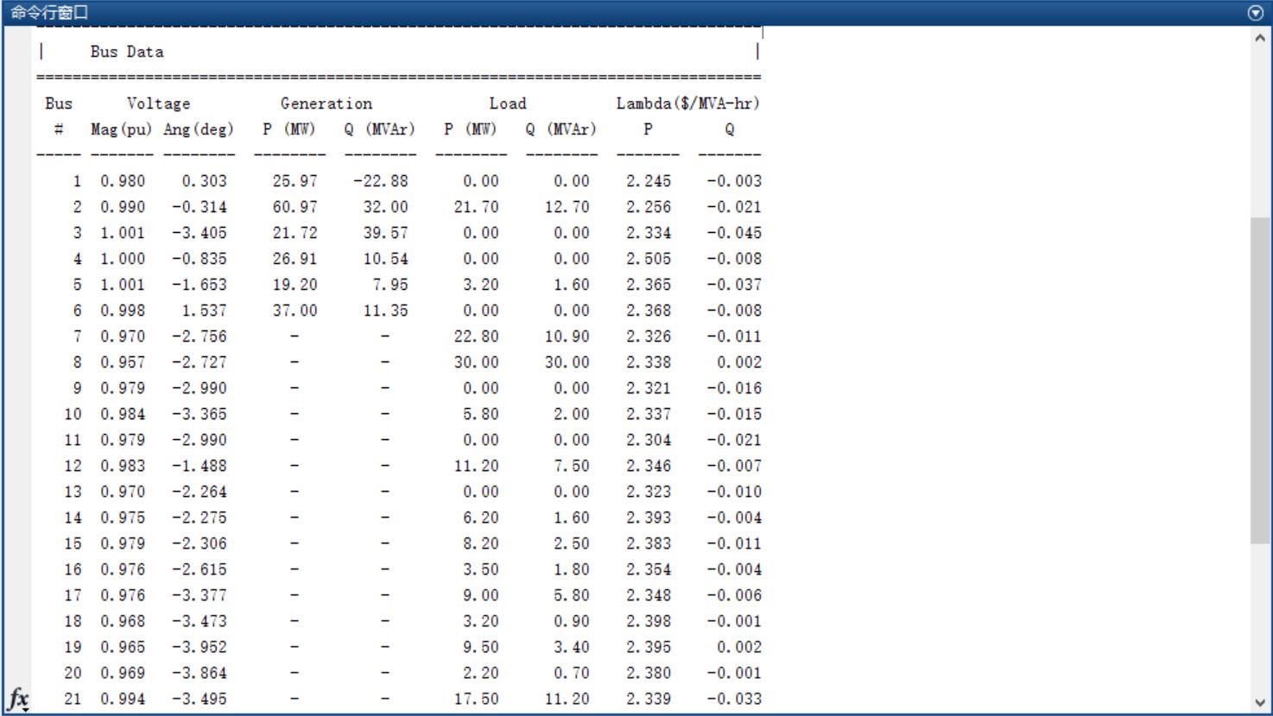Click the vertical scrollbar thumb

pyautogui.click(x=1260, y=380)
